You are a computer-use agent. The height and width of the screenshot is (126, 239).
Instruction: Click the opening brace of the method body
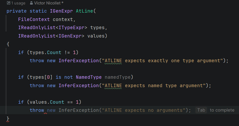(x=8, y=44)
